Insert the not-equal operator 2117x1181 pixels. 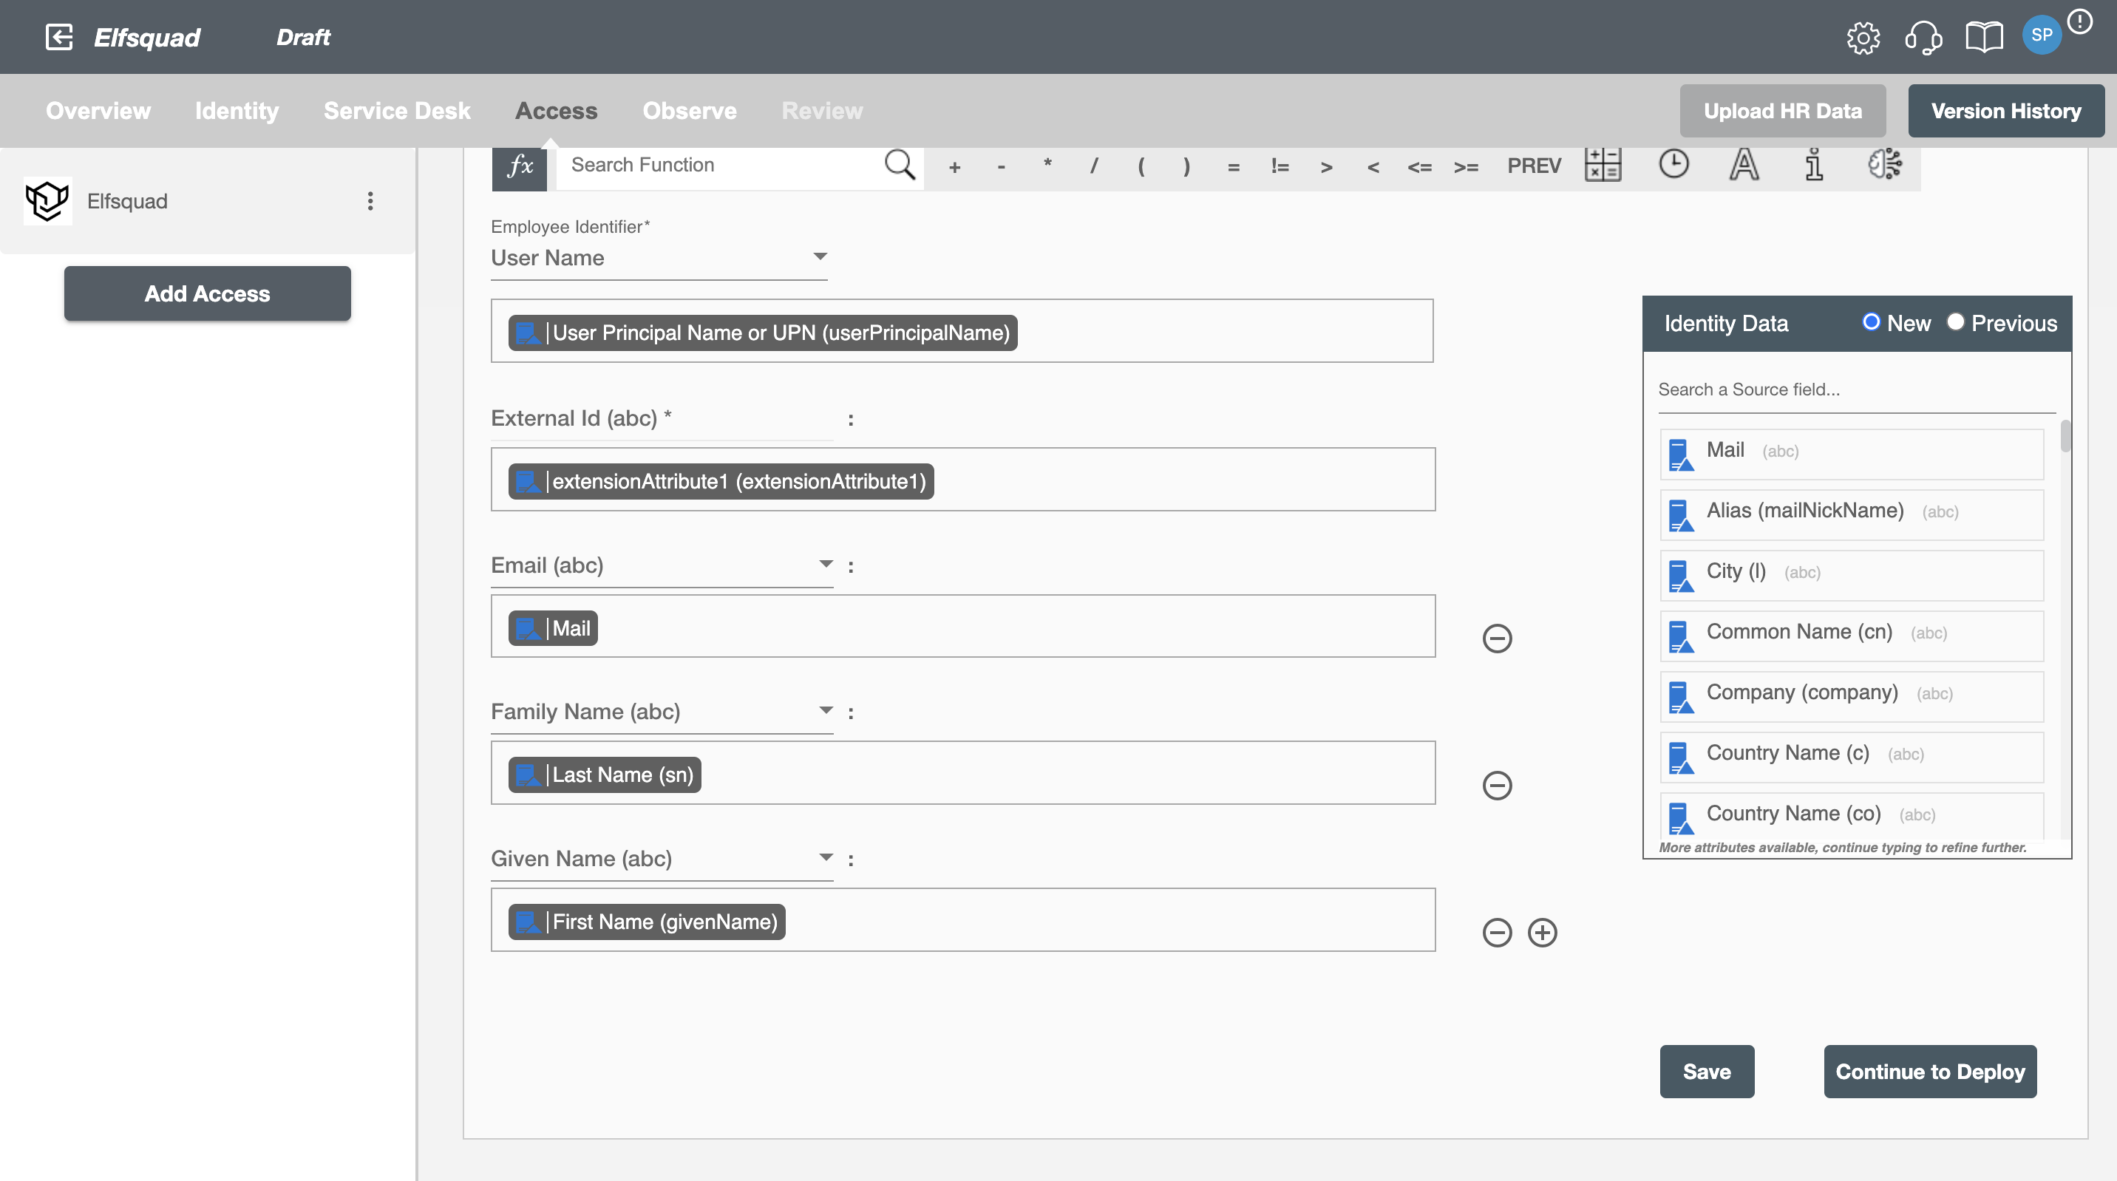pos(1280,167)
